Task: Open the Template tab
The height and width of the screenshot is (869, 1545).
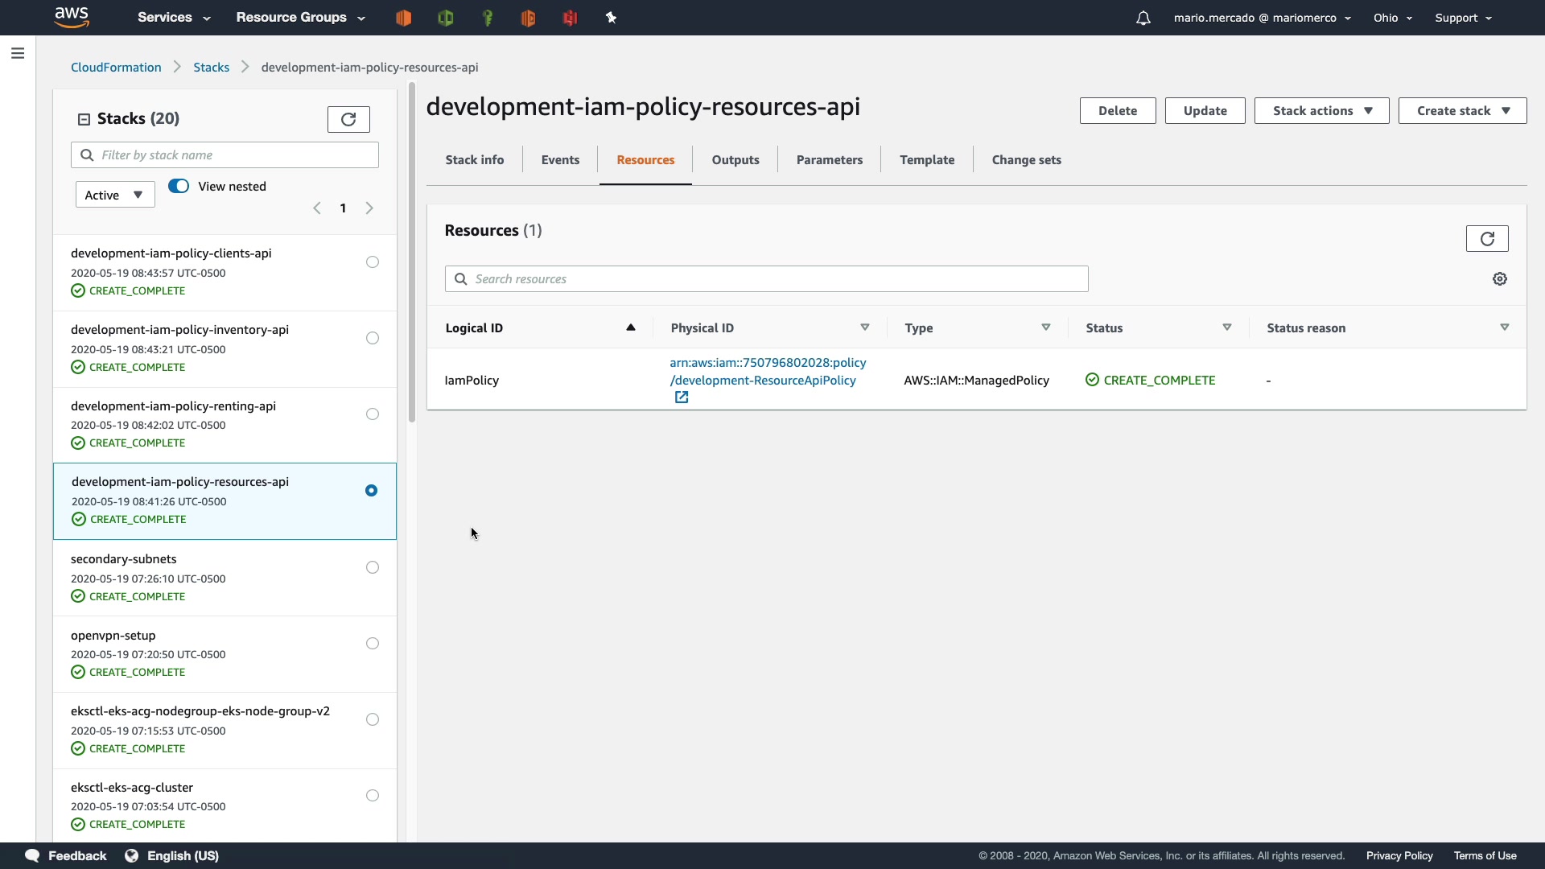Action: point(927,160)
